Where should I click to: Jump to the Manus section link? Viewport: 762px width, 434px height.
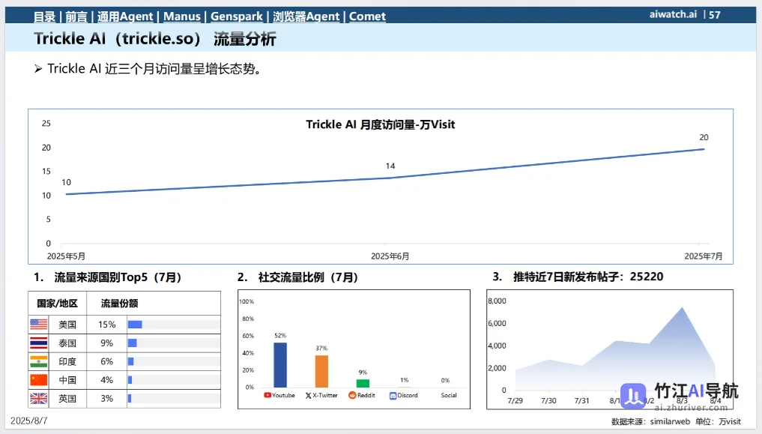point(182,16)
